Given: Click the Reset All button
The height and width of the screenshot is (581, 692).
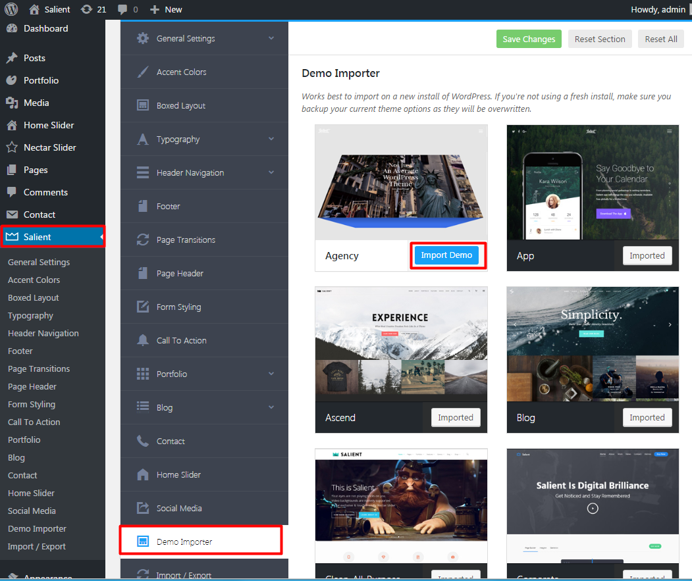Looking at the screenshot, I should click(x=660, y=39).
